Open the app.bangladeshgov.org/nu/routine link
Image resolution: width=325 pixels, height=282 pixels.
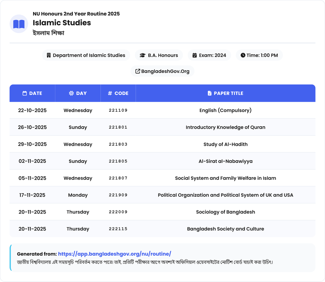pyautogui.click(x=114, y=254)
